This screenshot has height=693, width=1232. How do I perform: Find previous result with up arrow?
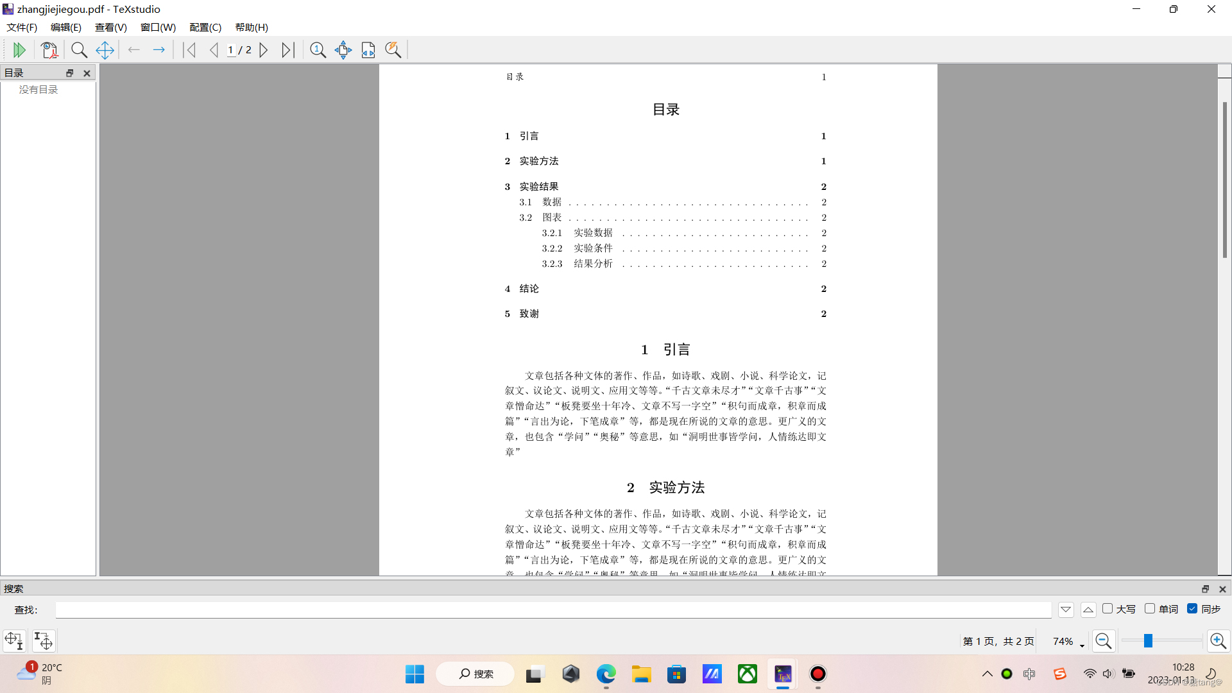[x=1088, y=610]
